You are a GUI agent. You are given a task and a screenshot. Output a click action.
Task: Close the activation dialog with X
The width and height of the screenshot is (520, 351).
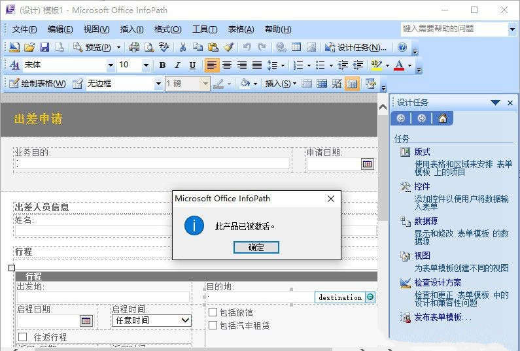pos(330,199)
